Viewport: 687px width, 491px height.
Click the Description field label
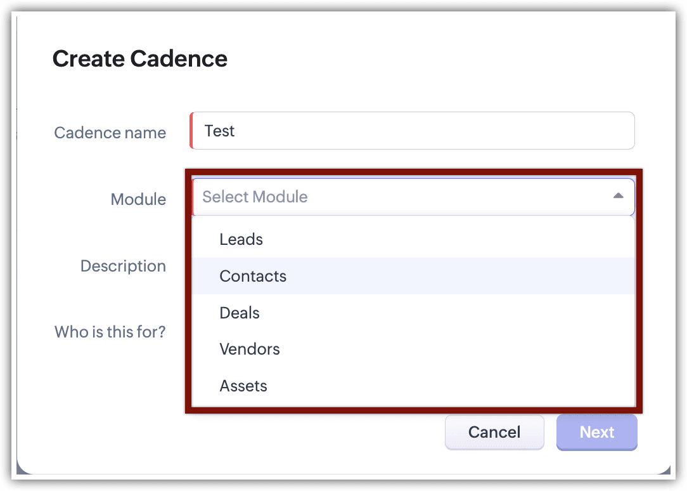coord(123,266)
